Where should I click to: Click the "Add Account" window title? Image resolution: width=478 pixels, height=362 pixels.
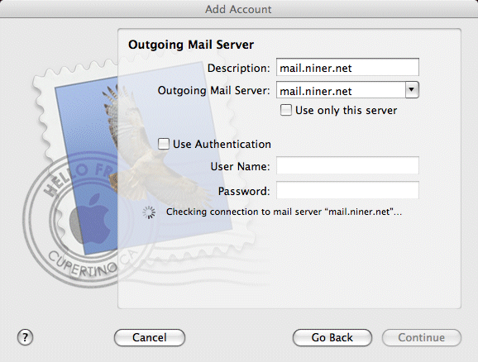(x=238, y=9)
